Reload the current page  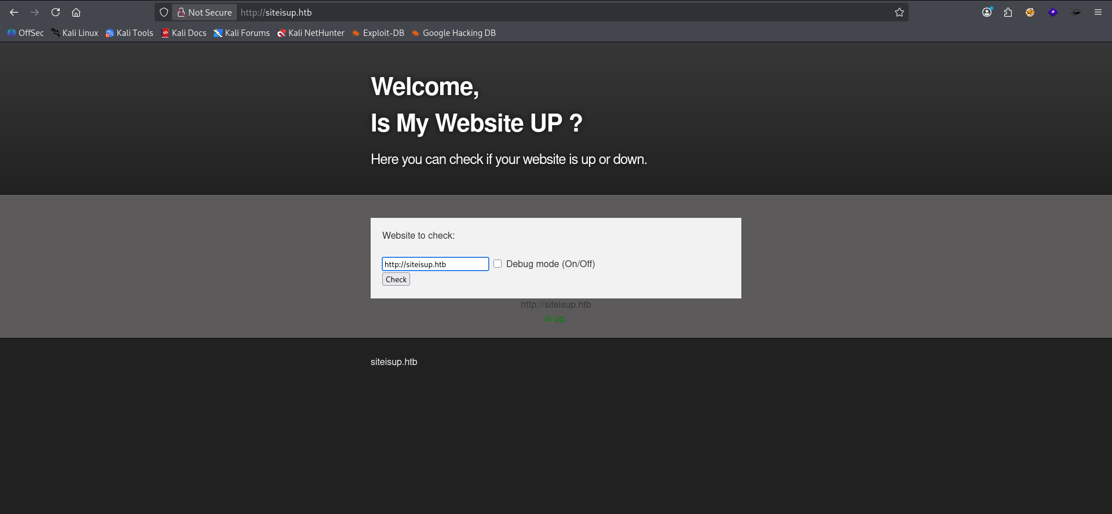tap(56, 12)
